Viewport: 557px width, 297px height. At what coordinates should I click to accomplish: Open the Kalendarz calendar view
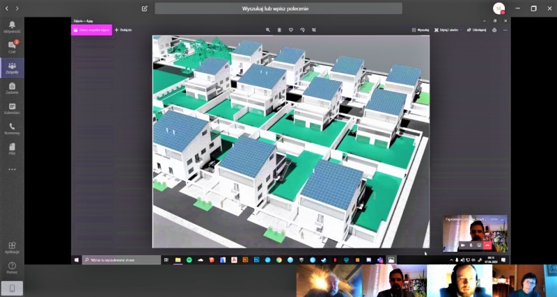point(12,109)
